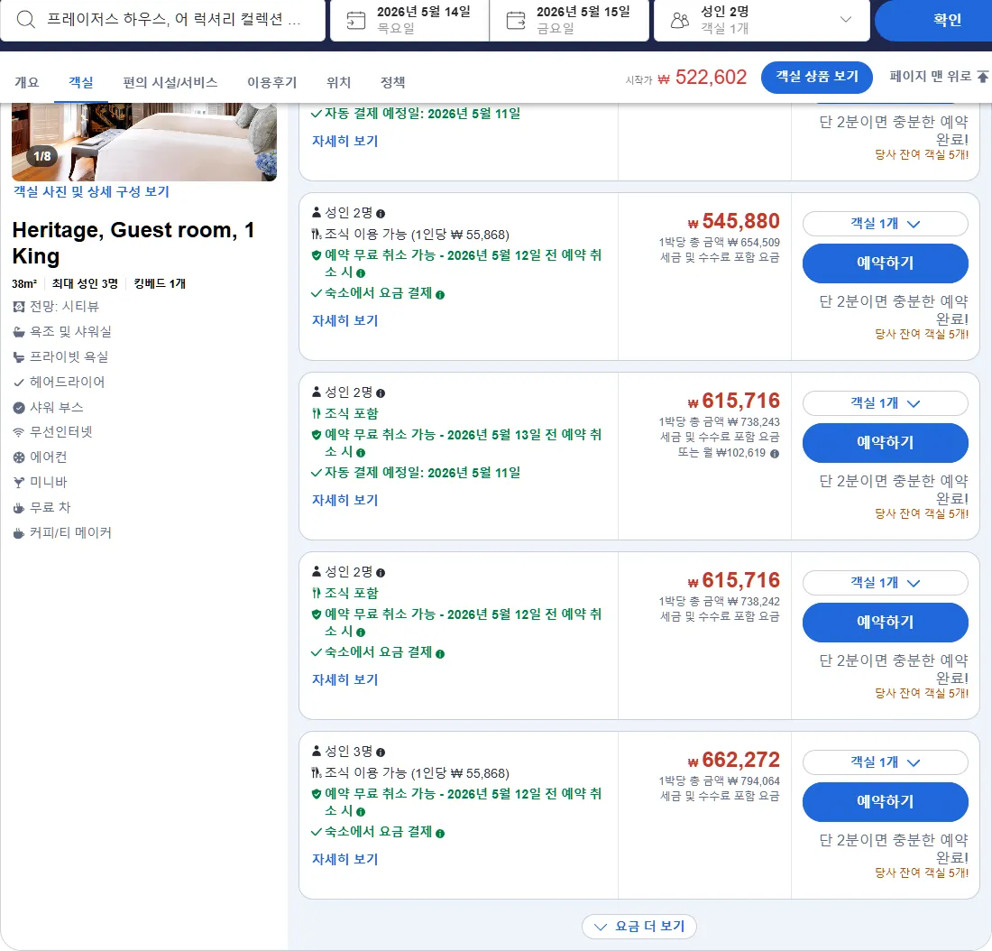Click the free cancellation info icon in the ₩662,272 row
Image resolution: width=992 pixels, height=951 pixels.
pos(361,812)
